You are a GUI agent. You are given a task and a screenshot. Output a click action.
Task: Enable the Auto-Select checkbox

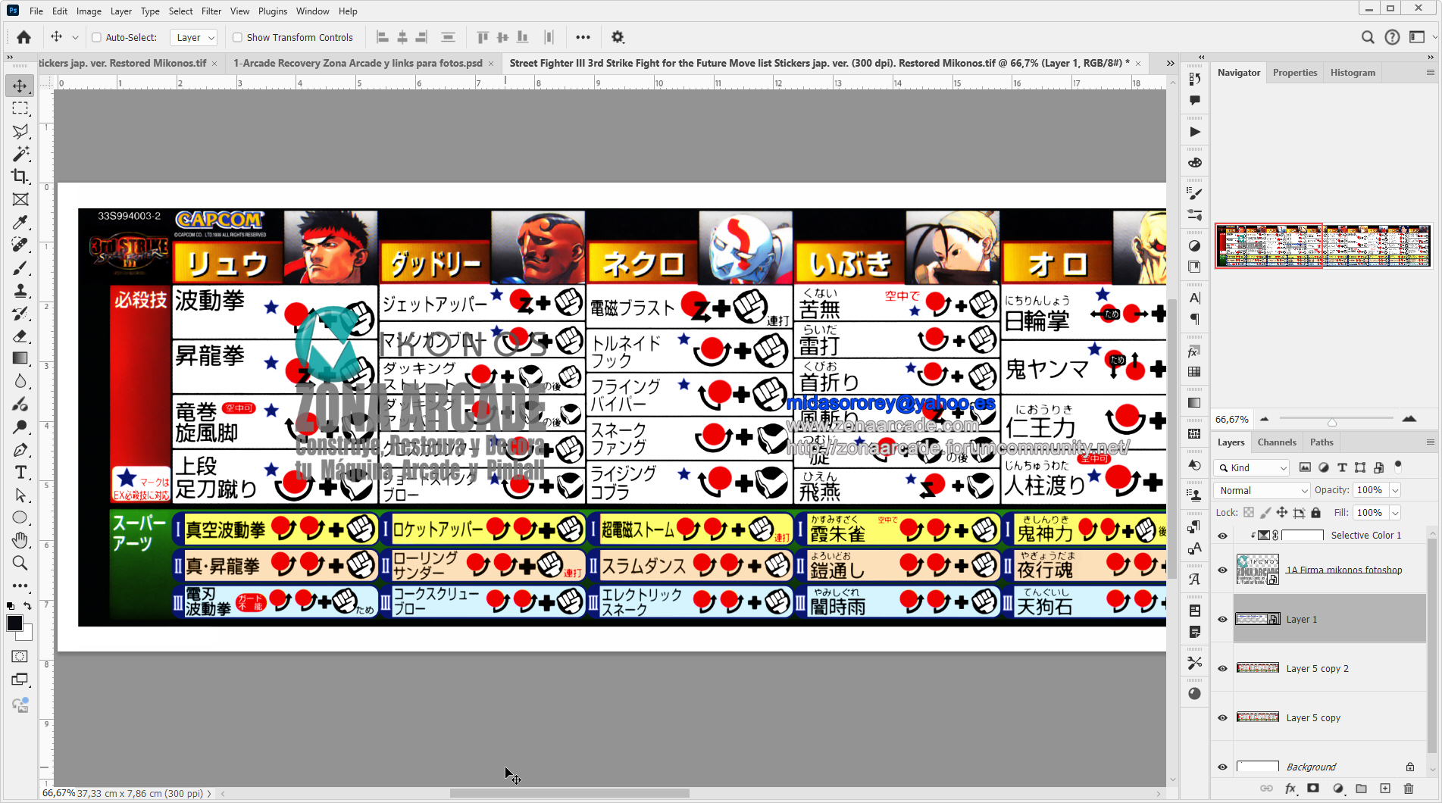[x=96, y=37]
